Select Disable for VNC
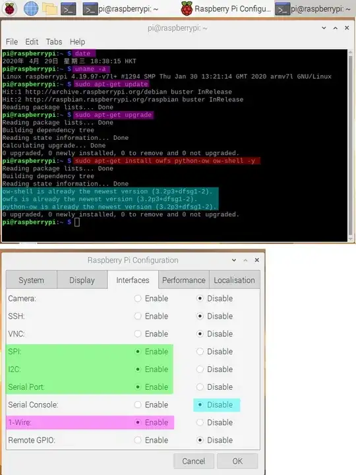 (x=215, y=334)
